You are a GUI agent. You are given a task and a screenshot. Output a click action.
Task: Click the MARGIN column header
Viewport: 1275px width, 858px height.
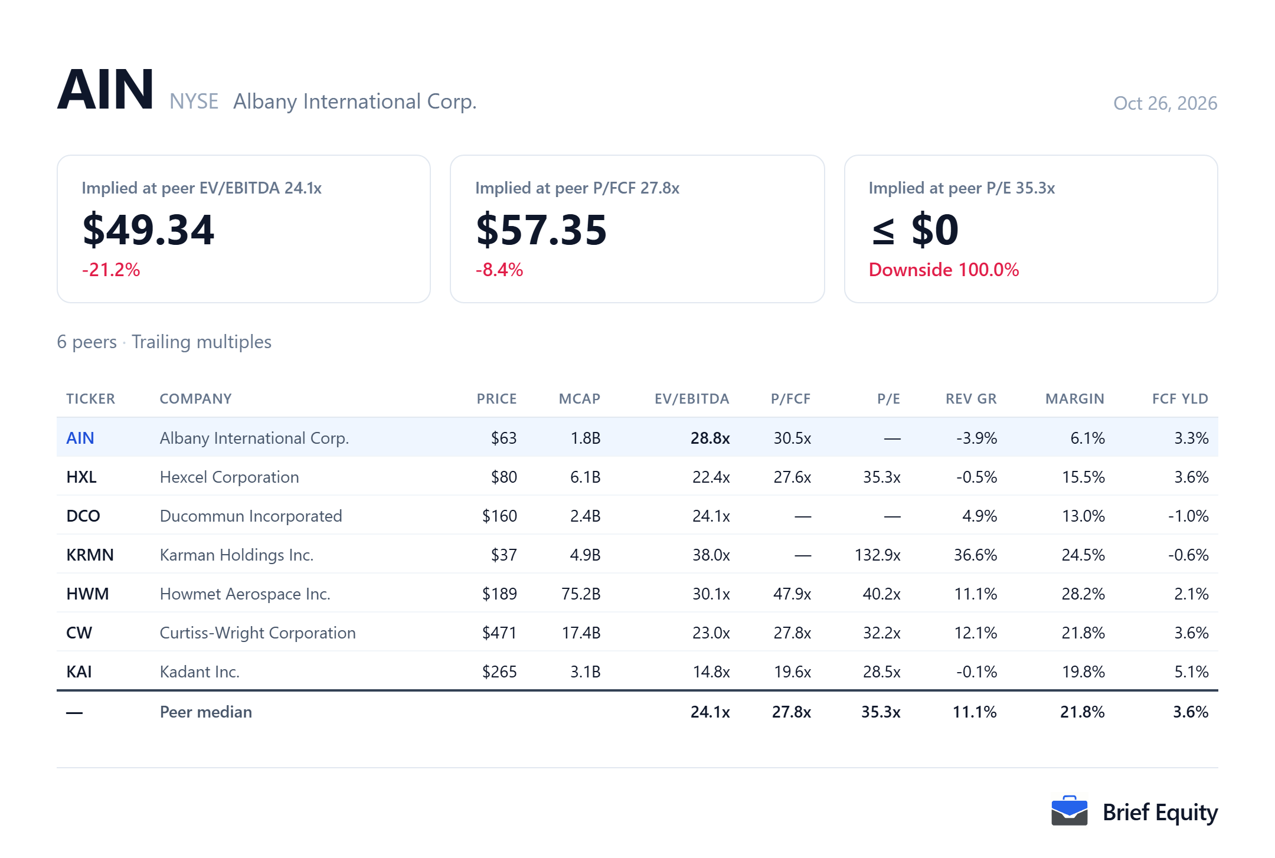click(1075, 399)
